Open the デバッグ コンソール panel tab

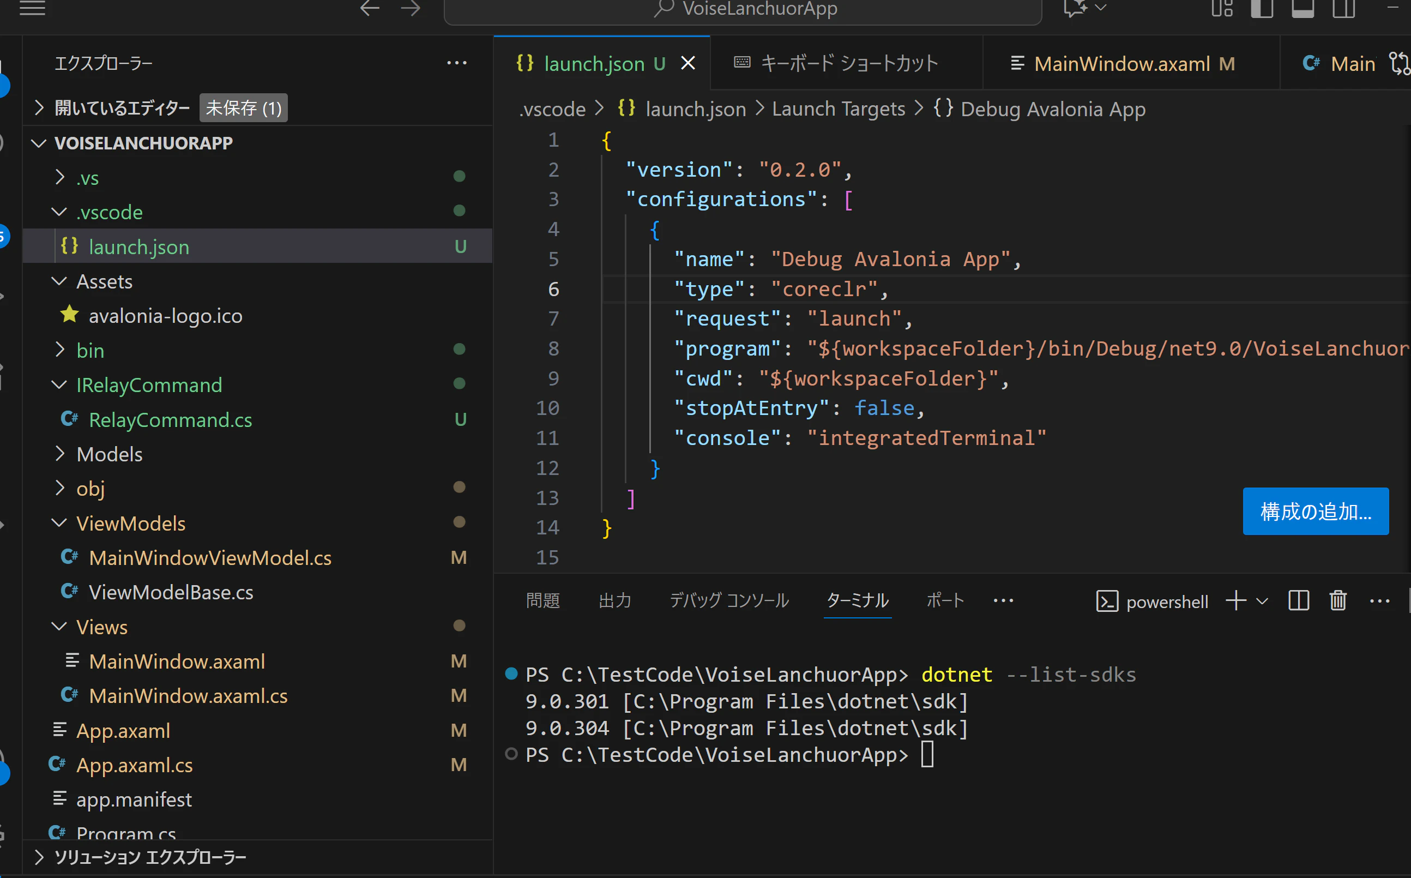click(x=729, y=600)
